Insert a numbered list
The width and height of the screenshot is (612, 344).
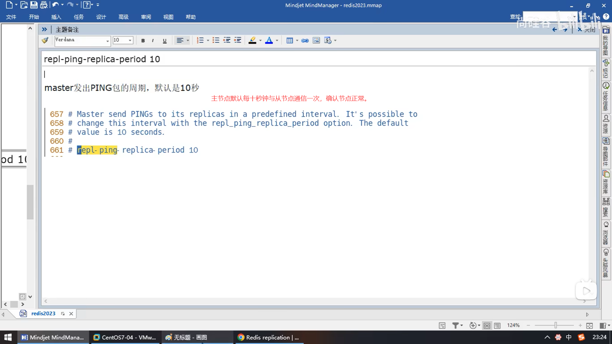(x=200, y=40)
